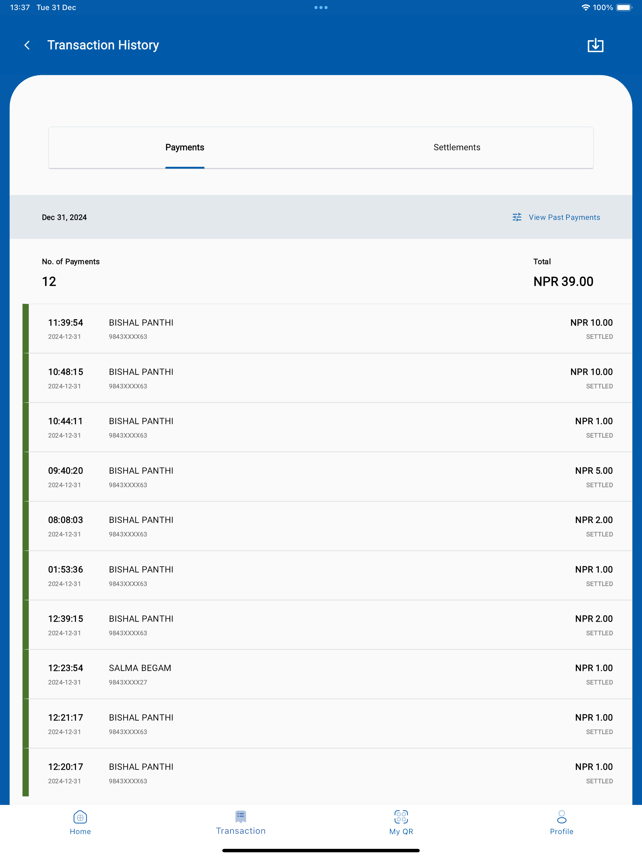Open the 10:44:11 payment entry

pyautogui.click(x=327, y=427)
